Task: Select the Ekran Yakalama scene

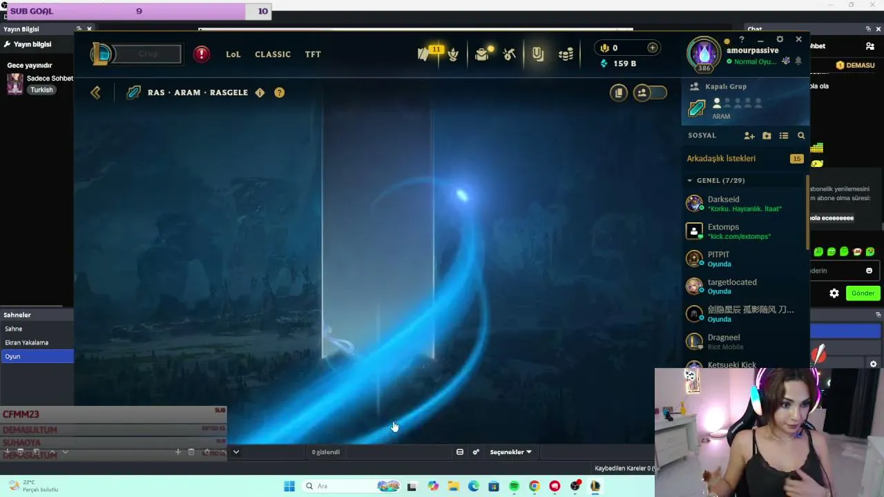Action: (x=37, y=342)
